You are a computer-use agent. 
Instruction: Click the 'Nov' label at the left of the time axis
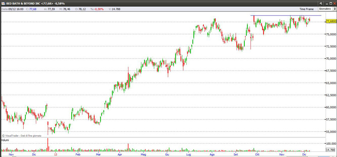point(11,154)
